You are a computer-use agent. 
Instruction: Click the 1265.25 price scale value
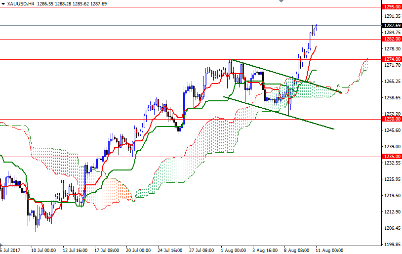(x=392, y=82)
